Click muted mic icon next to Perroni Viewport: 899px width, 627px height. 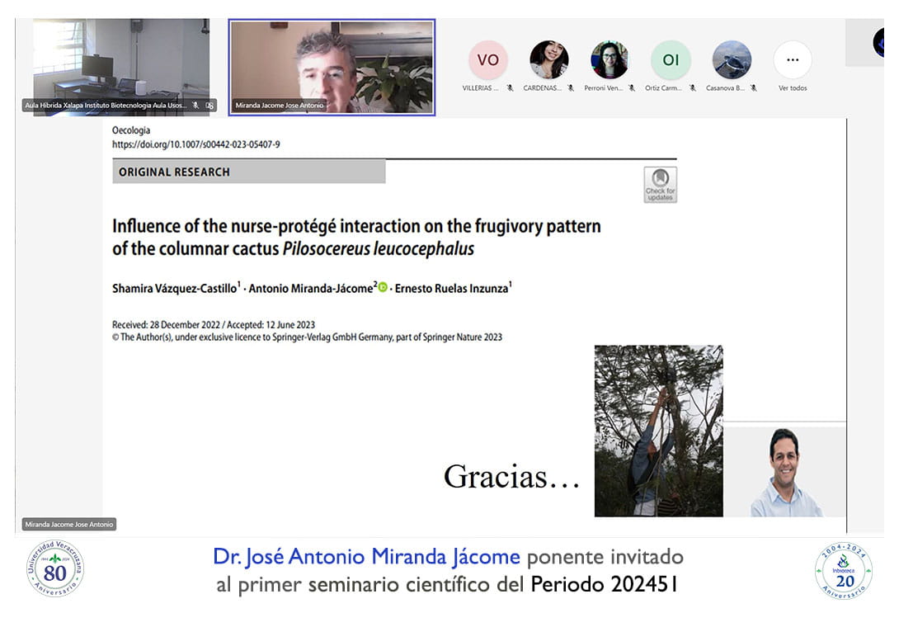632,87
